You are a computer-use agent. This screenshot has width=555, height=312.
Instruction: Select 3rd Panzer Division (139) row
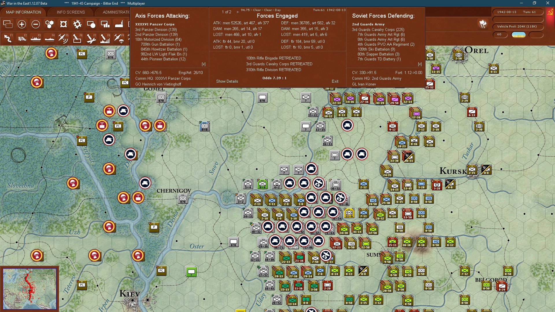(156, 29)
